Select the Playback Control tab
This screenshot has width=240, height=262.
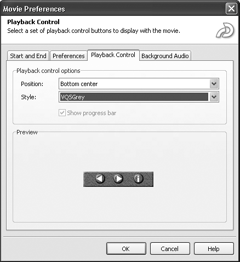(x=113, y=55)
